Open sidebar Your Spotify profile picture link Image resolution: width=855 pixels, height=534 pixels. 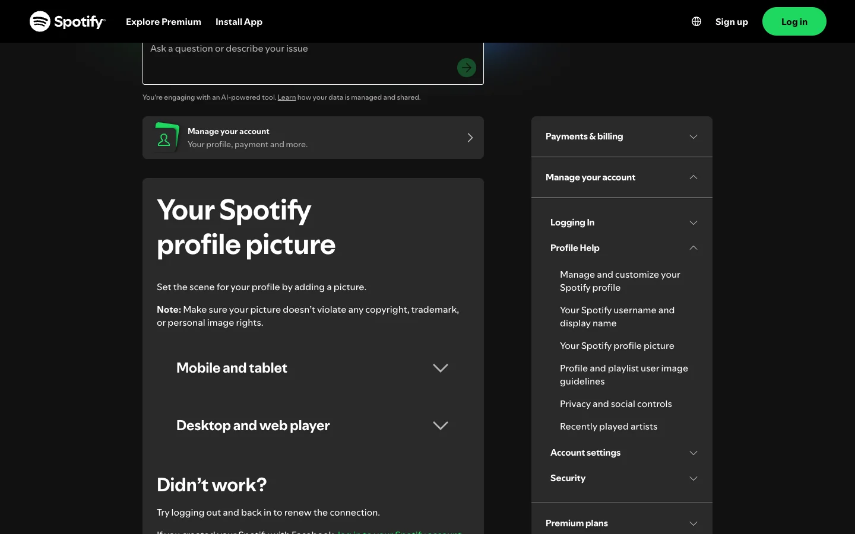pos(617,346)
